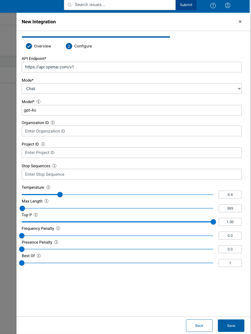Click the Submit search button
This screenshot has width=251, height=334.
186,5
